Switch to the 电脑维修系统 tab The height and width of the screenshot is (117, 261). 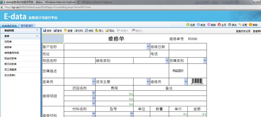click(x=9, y=26)
